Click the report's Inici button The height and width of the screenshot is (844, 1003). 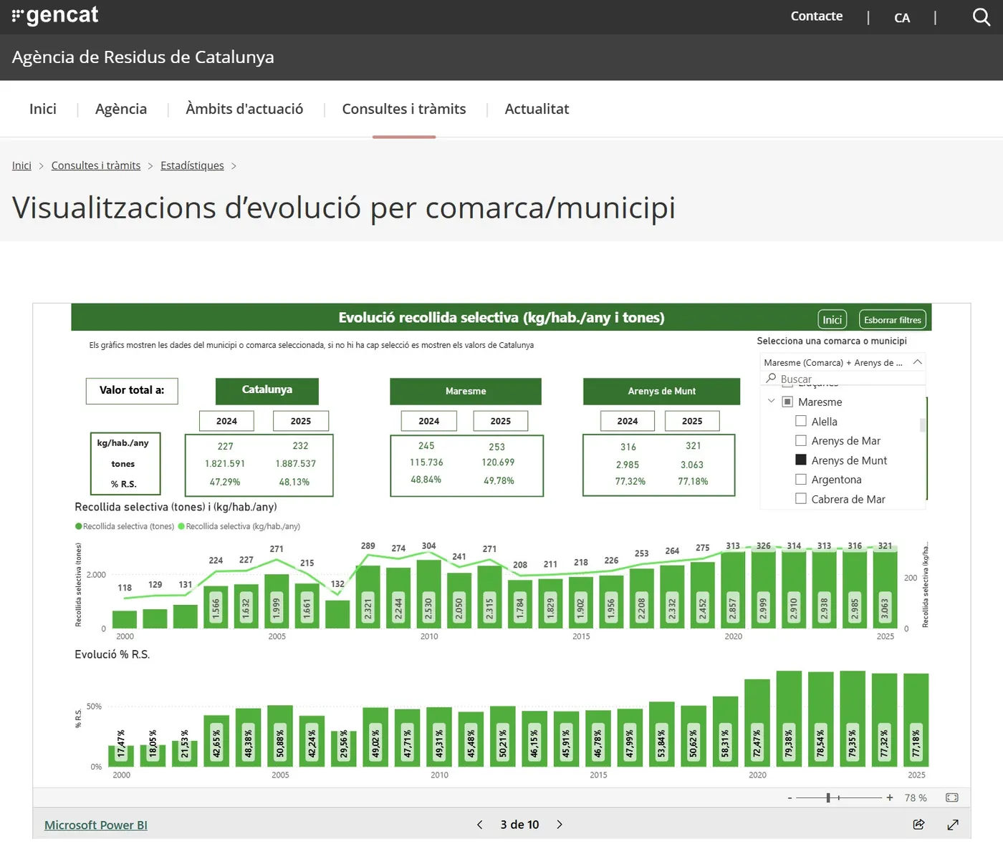pos(832,319)
